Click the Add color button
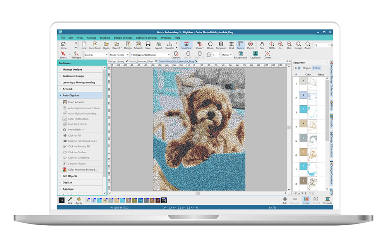 click(x=285, y=200)
